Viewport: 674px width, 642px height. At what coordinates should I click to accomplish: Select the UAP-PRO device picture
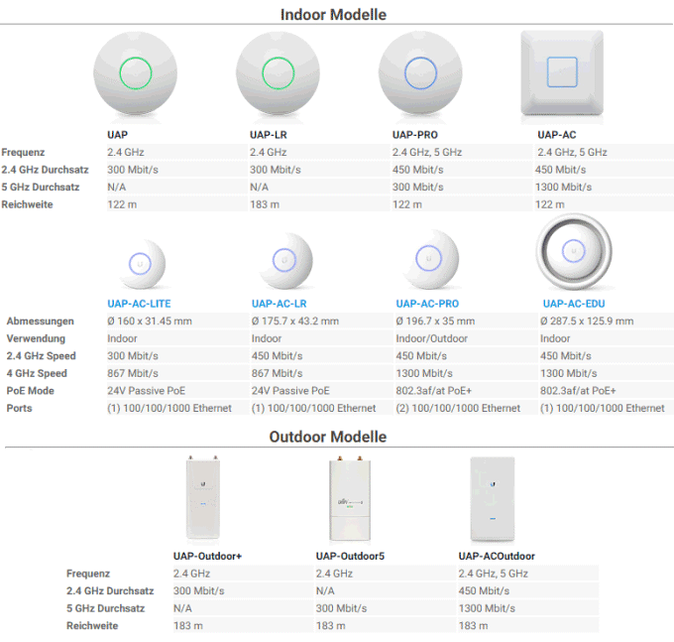[420, 73]
